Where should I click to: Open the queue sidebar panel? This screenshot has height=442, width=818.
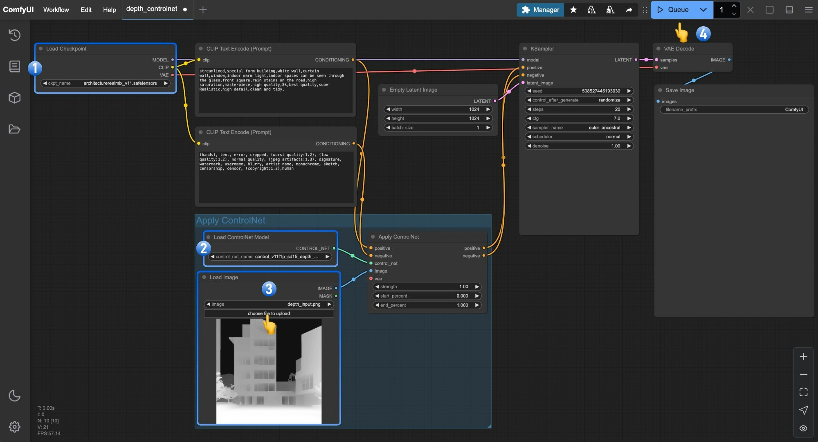click(14, 66)
